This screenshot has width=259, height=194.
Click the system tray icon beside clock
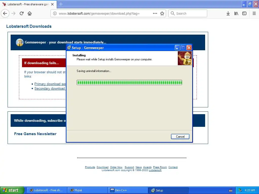(240, 190)
